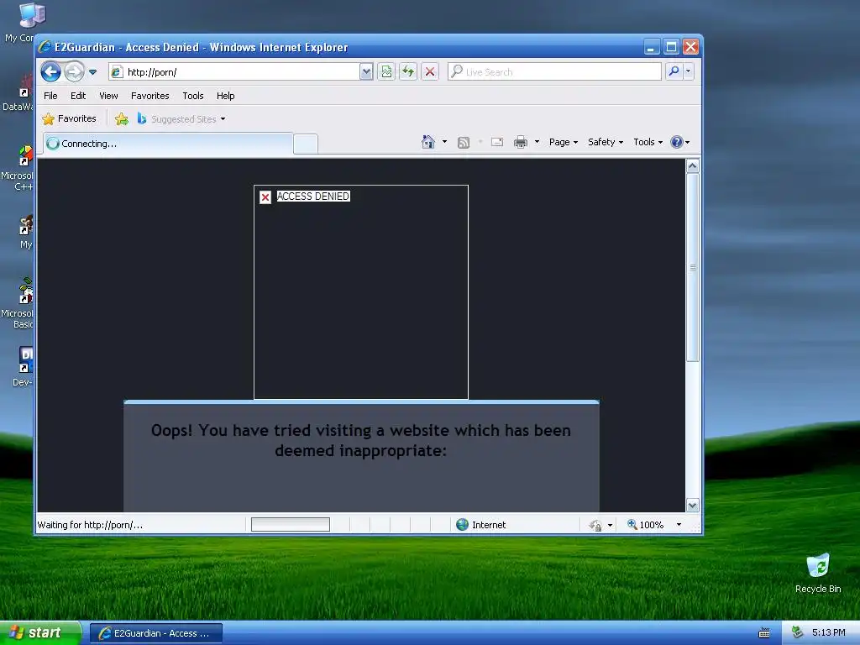Click the Home icon in command bar
This screenshot has height=645, width=860.
428,142
